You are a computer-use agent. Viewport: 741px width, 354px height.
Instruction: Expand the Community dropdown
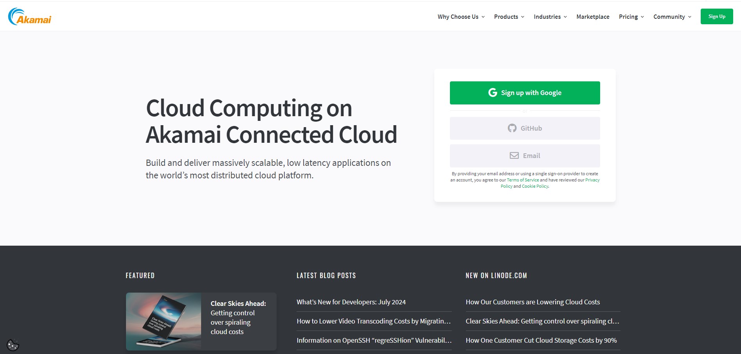[669, 16]
